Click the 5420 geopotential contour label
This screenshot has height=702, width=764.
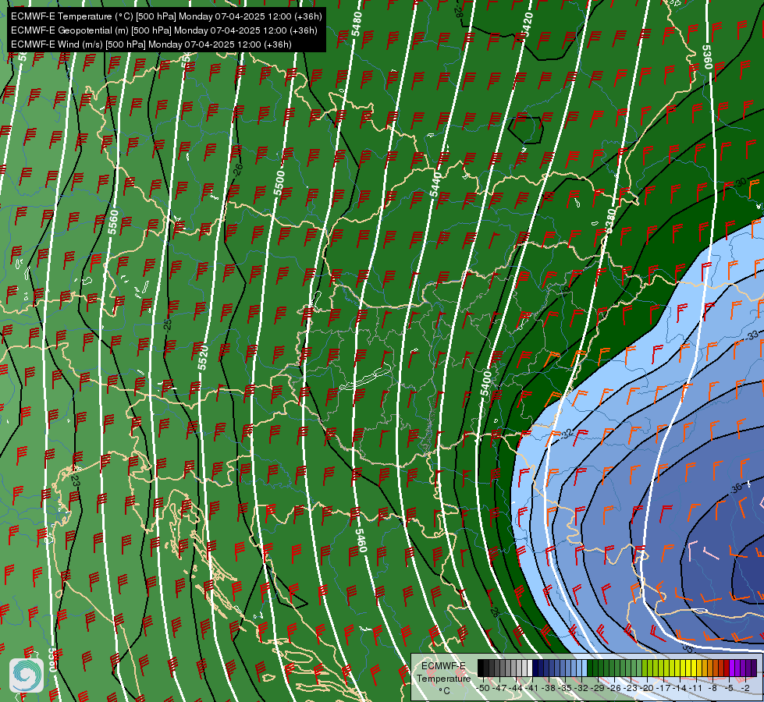point(527,24)
